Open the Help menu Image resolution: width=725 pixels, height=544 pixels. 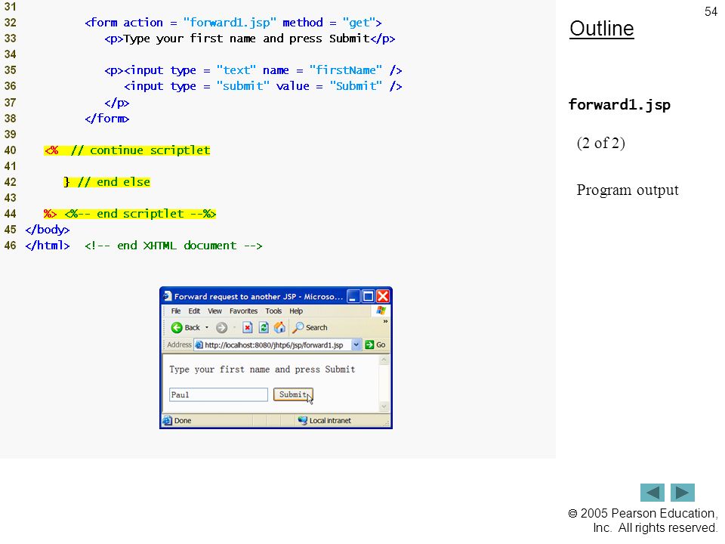[296, 311]
